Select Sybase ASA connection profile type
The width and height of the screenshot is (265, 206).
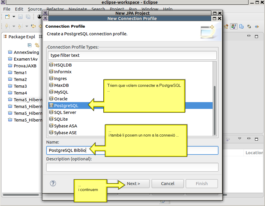[130, 126]
